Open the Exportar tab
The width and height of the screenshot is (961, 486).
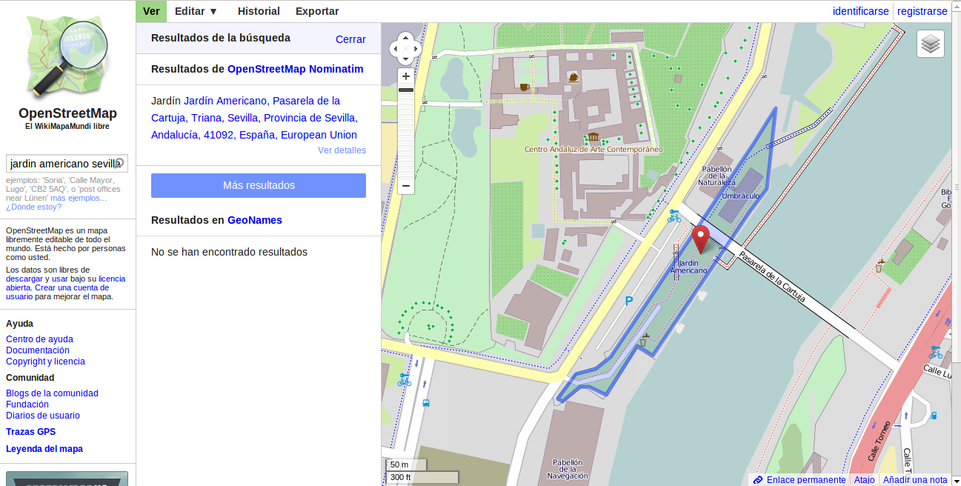click(x=317, y=11)
